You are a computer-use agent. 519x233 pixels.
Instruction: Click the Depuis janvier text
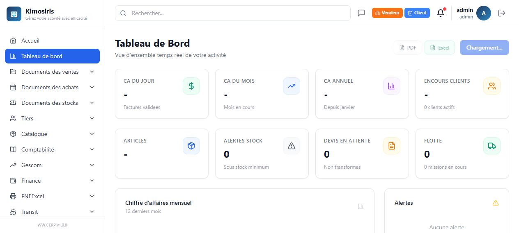[339, 107]
